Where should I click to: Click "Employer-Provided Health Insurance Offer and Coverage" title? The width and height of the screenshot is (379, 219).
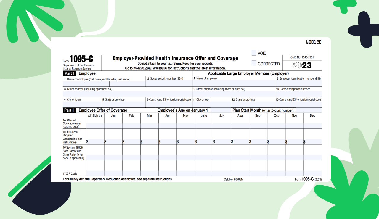click(175, 58)
